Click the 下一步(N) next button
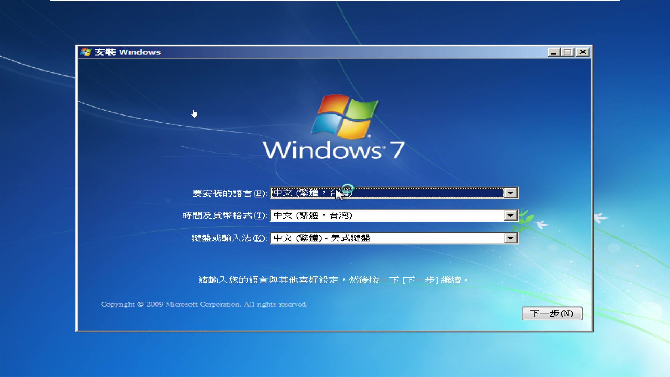 tap(552, 313)
